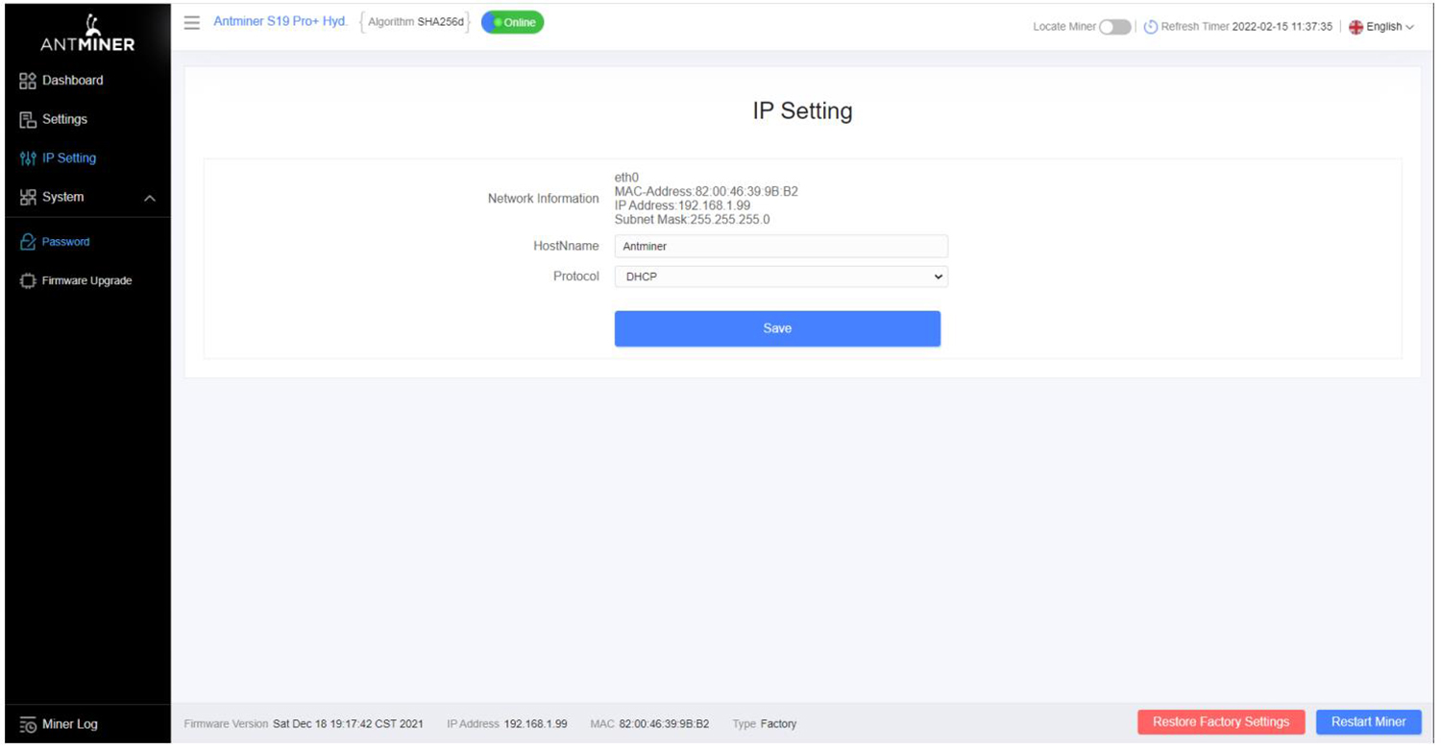Click the Restore Factory Settings button

pyautogui.click(x=1220, y=722)
